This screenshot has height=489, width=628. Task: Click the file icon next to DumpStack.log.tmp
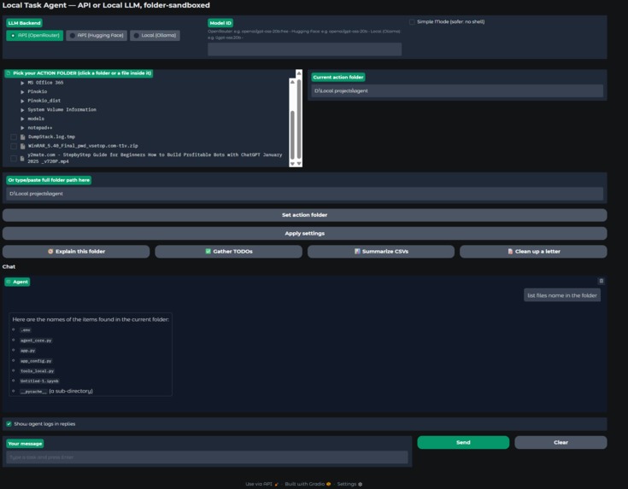coord(23,137)
